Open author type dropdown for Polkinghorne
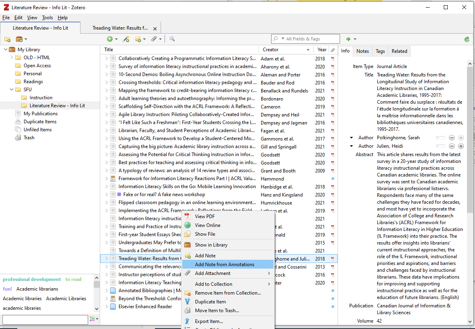 [x=351, y=138]
